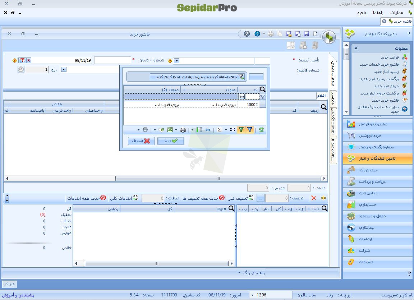Click discounts grid horizontal scrollbar
414x300 pixels.
(157, 264)
